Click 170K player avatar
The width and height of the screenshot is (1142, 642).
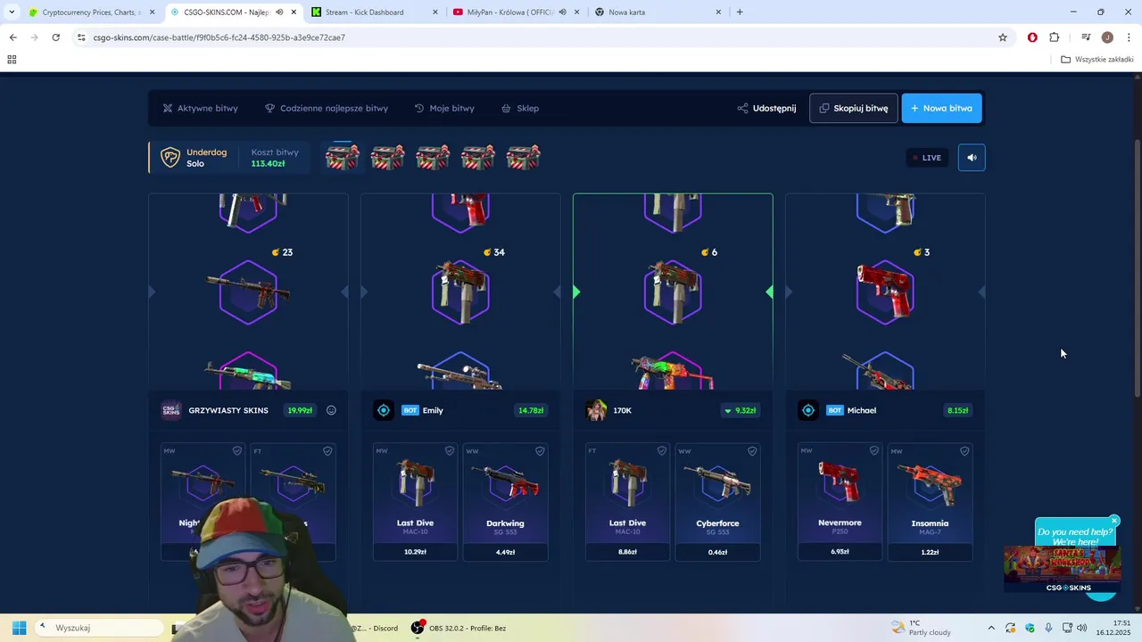[x=596, y=410]
